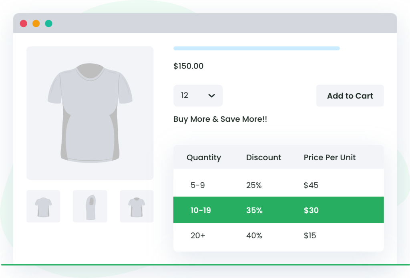The height and width of the screenshot is (278, 410).
Task: Click the $30 price per unit cell
Action: (x=311, y=210)
